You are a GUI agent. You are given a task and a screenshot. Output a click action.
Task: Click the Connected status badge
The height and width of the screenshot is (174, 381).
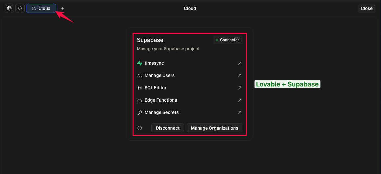pos(228,40)
